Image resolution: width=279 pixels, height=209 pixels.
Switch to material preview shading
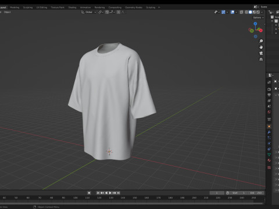(x=254, y=12)
